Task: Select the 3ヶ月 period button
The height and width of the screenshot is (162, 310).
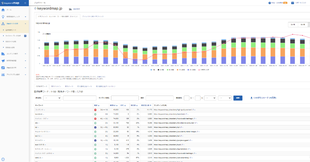Action: pos(293,24)
